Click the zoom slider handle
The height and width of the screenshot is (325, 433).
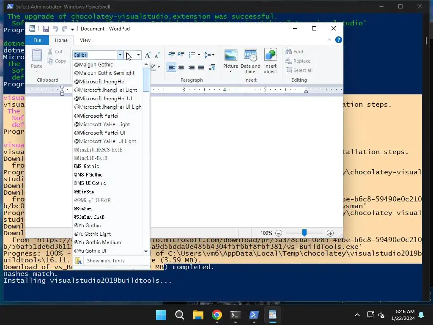[x=304, y=233]
